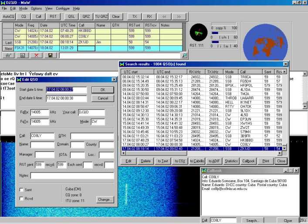
Task: Click the RX button
Action: pyautogui.click(x=149, y=17)
